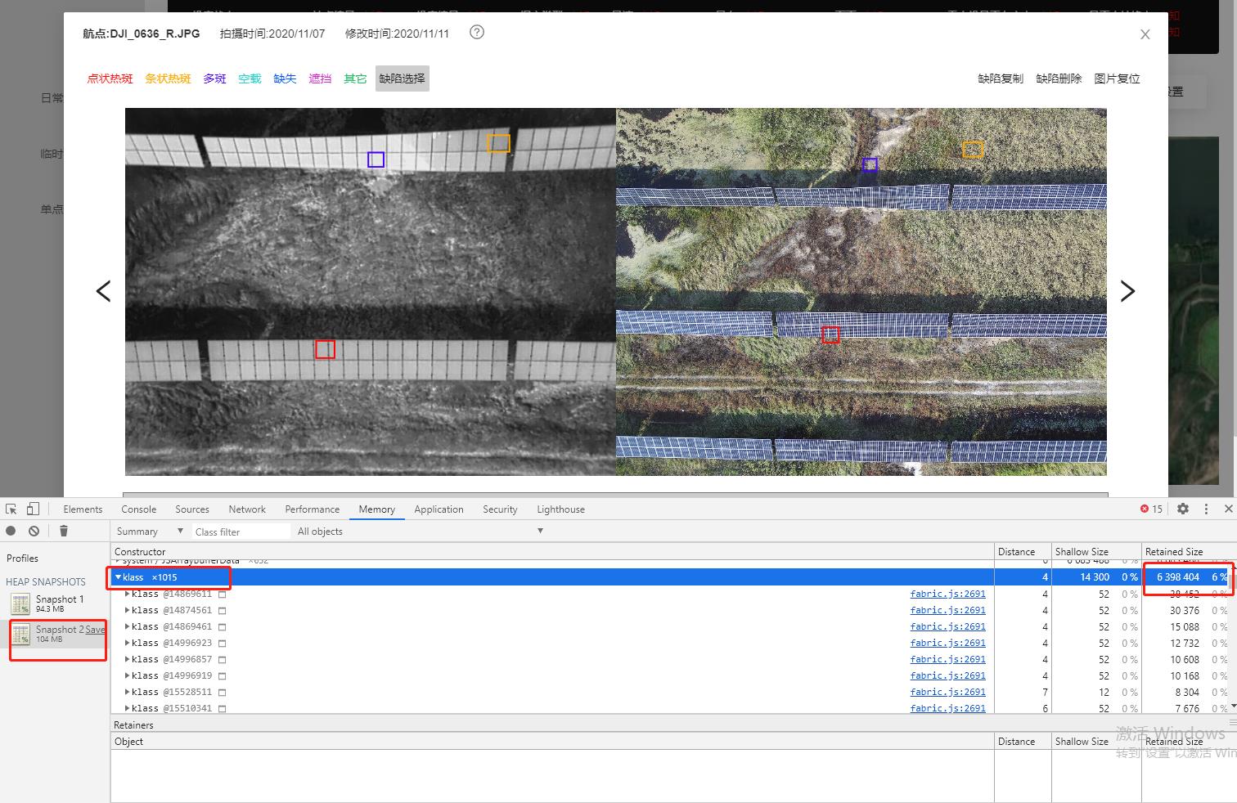The image size is (1237, 803).
Task: Switch to the Console tab
Action: point(138,509)
